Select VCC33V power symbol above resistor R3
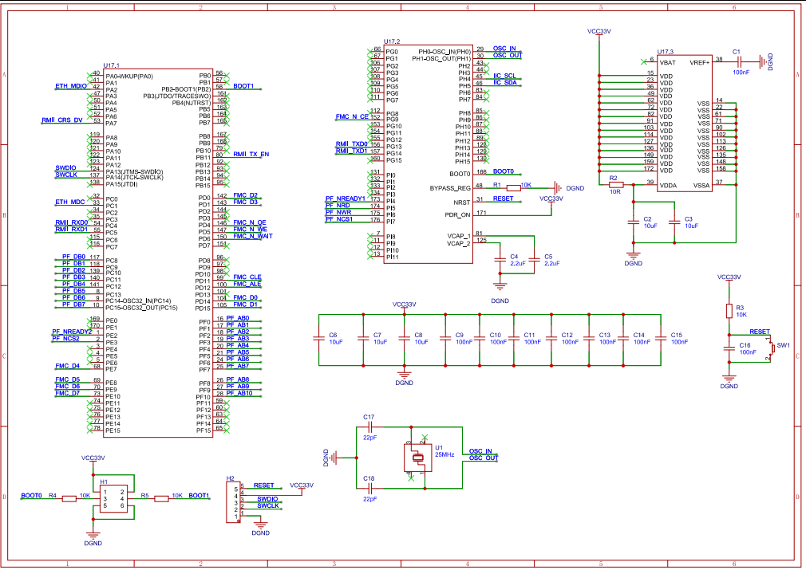Screen dimensions: 806x570 [729, 277]
